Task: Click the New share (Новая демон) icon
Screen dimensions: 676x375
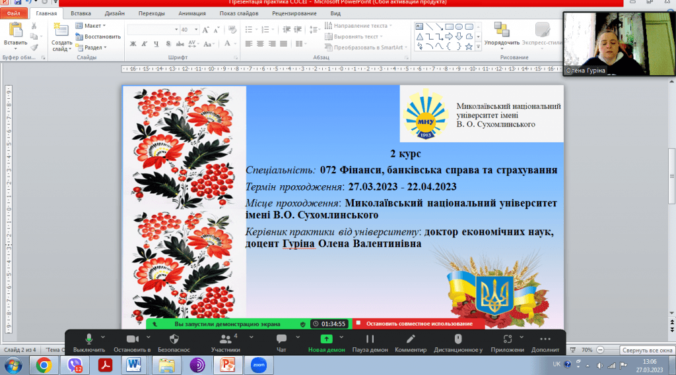Action: point(326,339)
